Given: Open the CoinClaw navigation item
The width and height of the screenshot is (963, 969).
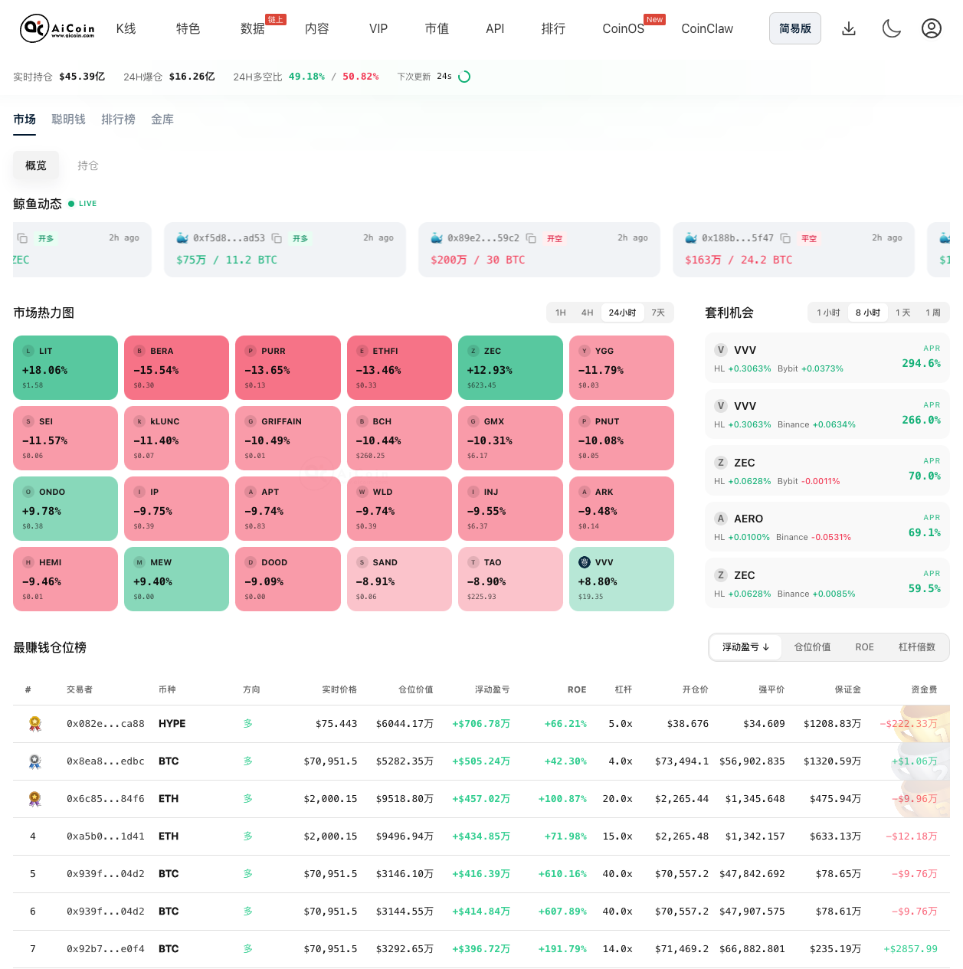Looking at the screenshot, I should 707,28.
